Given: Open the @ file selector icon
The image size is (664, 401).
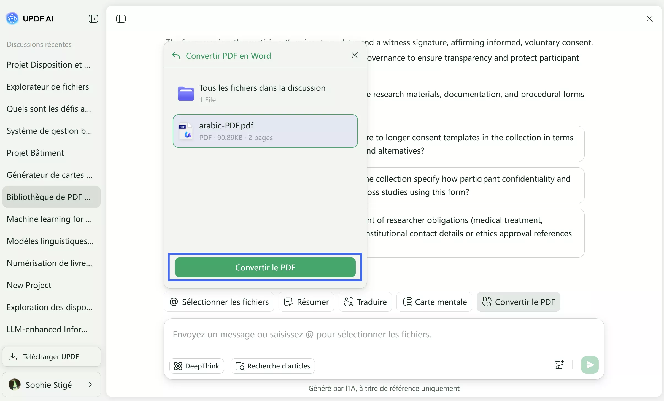Looking at the screenshot, I should [174, 302].
